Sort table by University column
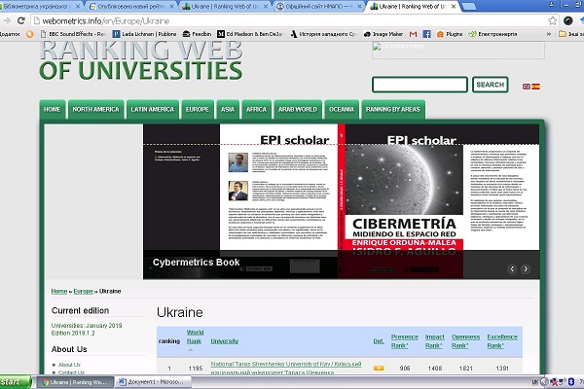The width and height of the screenshot is (584, 389). pos(224,341)
